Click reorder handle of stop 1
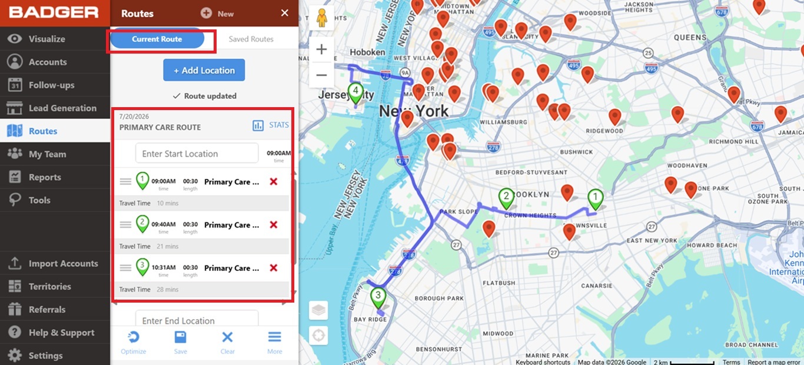 (125, 182)
